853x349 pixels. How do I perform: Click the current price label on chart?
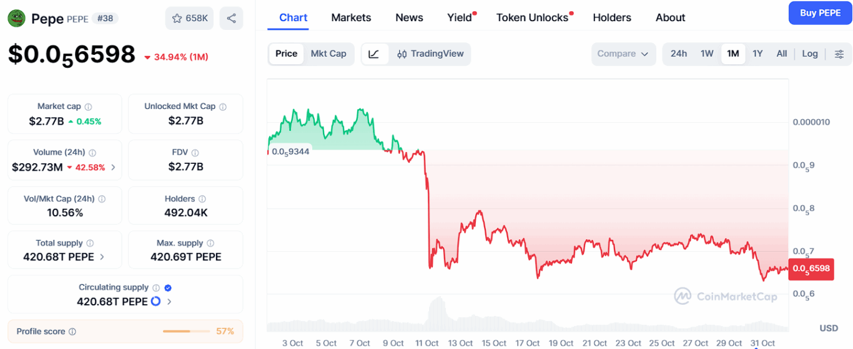811,269
